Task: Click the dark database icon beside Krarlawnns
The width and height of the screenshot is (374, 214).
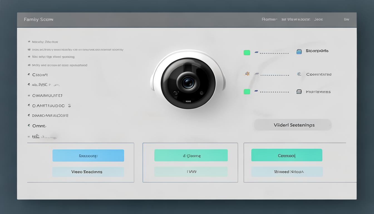Action: 299,92
